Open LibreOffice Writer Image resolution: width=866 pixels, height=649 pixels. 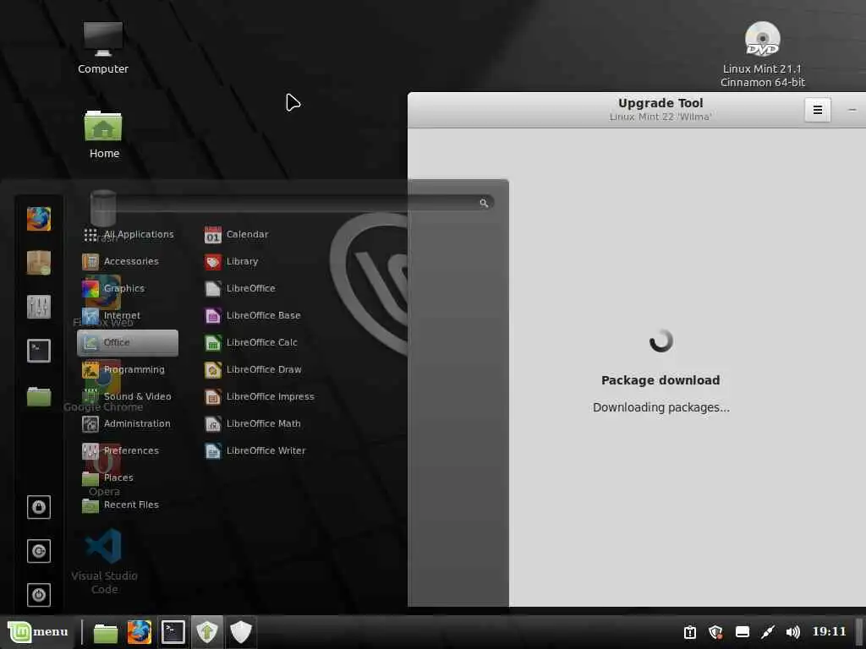pos(255,451)
